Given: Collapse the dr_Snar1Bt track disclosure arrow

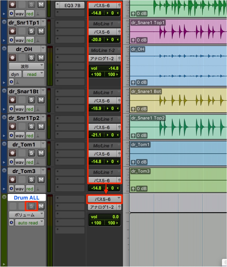Looking at the screenshot, I should pyautogui.click(x=4, y=91).
